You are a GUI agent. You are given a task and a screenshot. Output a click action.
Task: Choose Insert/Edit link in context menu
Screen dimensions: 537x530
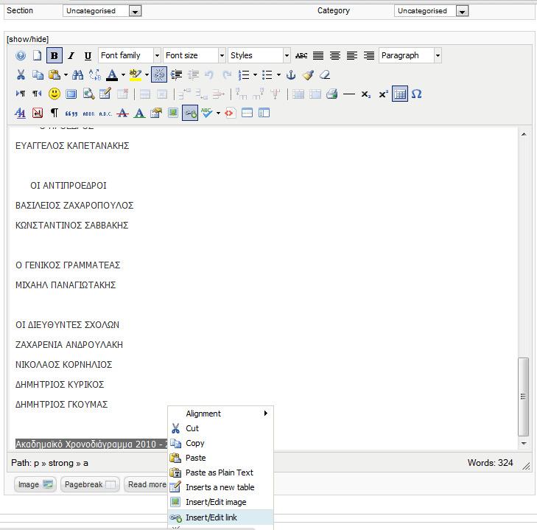(220, 517)
